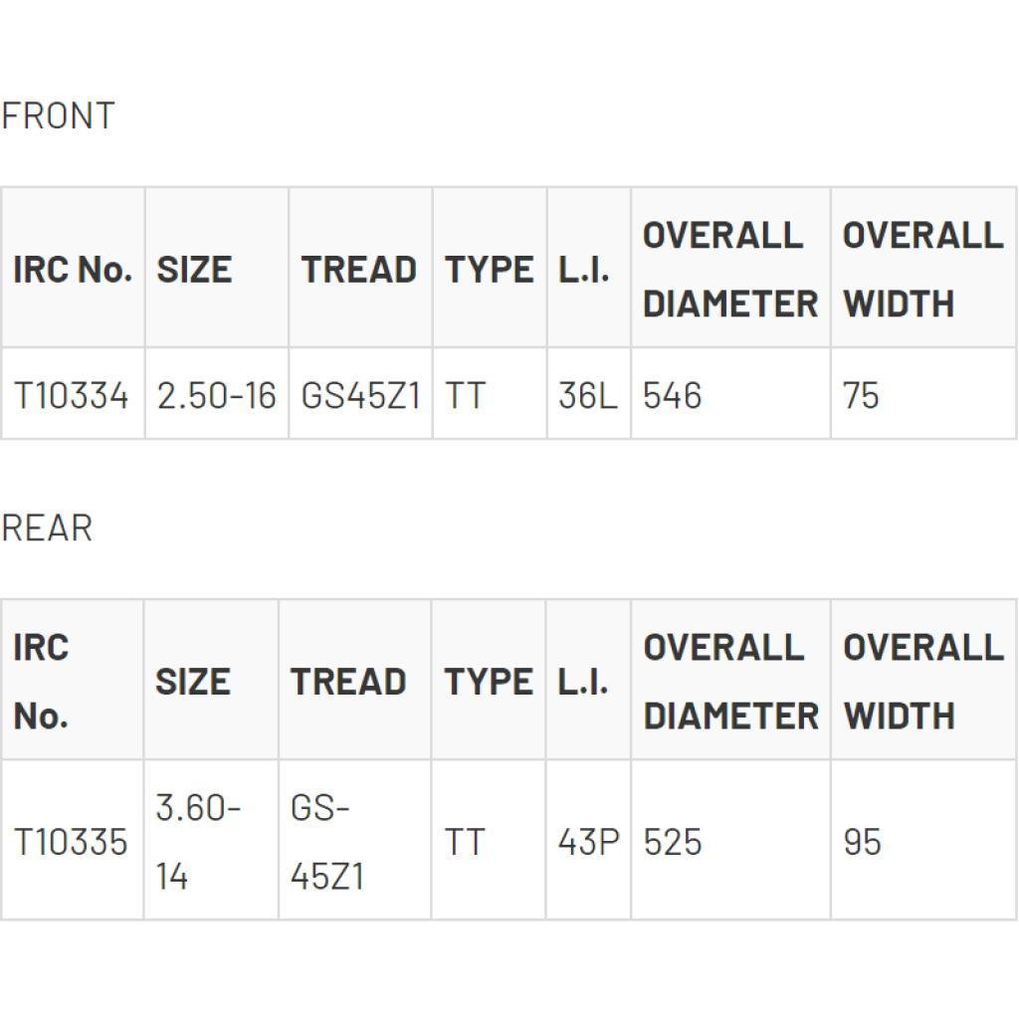Click the 2.50-16 size cell
The image size is (1019, 1019).
point(216,395)
